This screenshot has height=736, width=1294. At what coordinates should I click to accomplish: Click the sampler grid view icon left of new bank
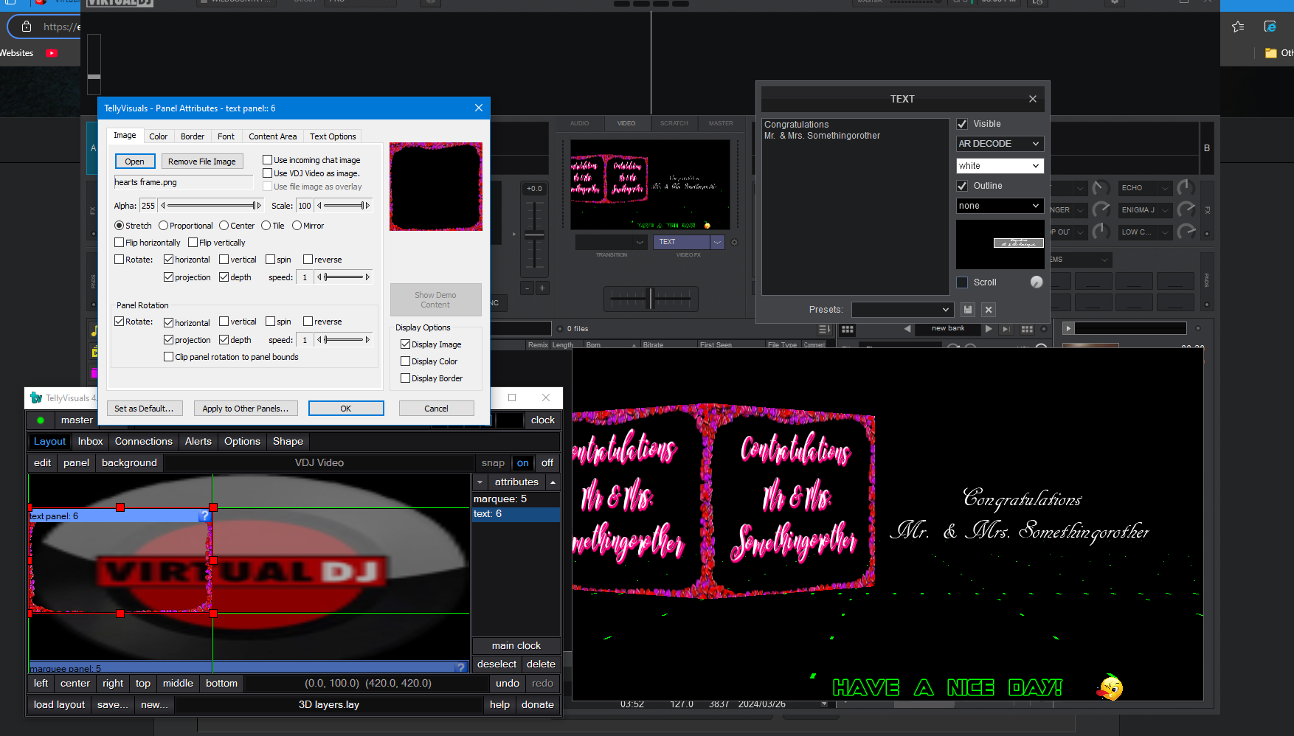(x=848, y=329)
